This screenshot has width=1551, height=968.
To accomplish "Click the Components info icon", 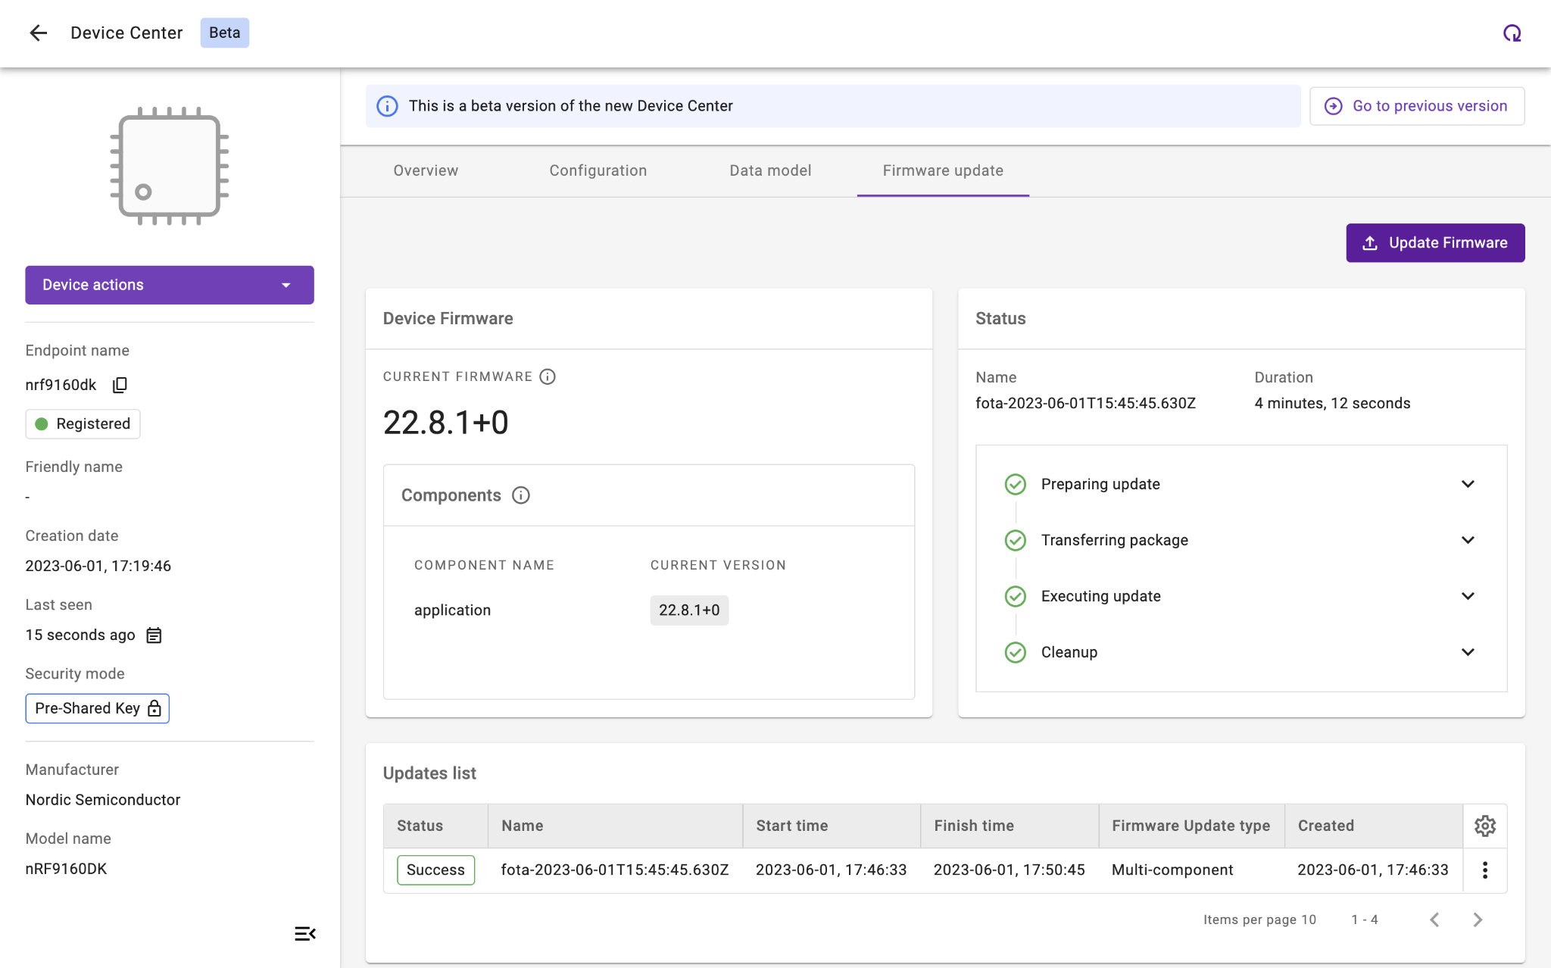I will (x=521, y=495).
